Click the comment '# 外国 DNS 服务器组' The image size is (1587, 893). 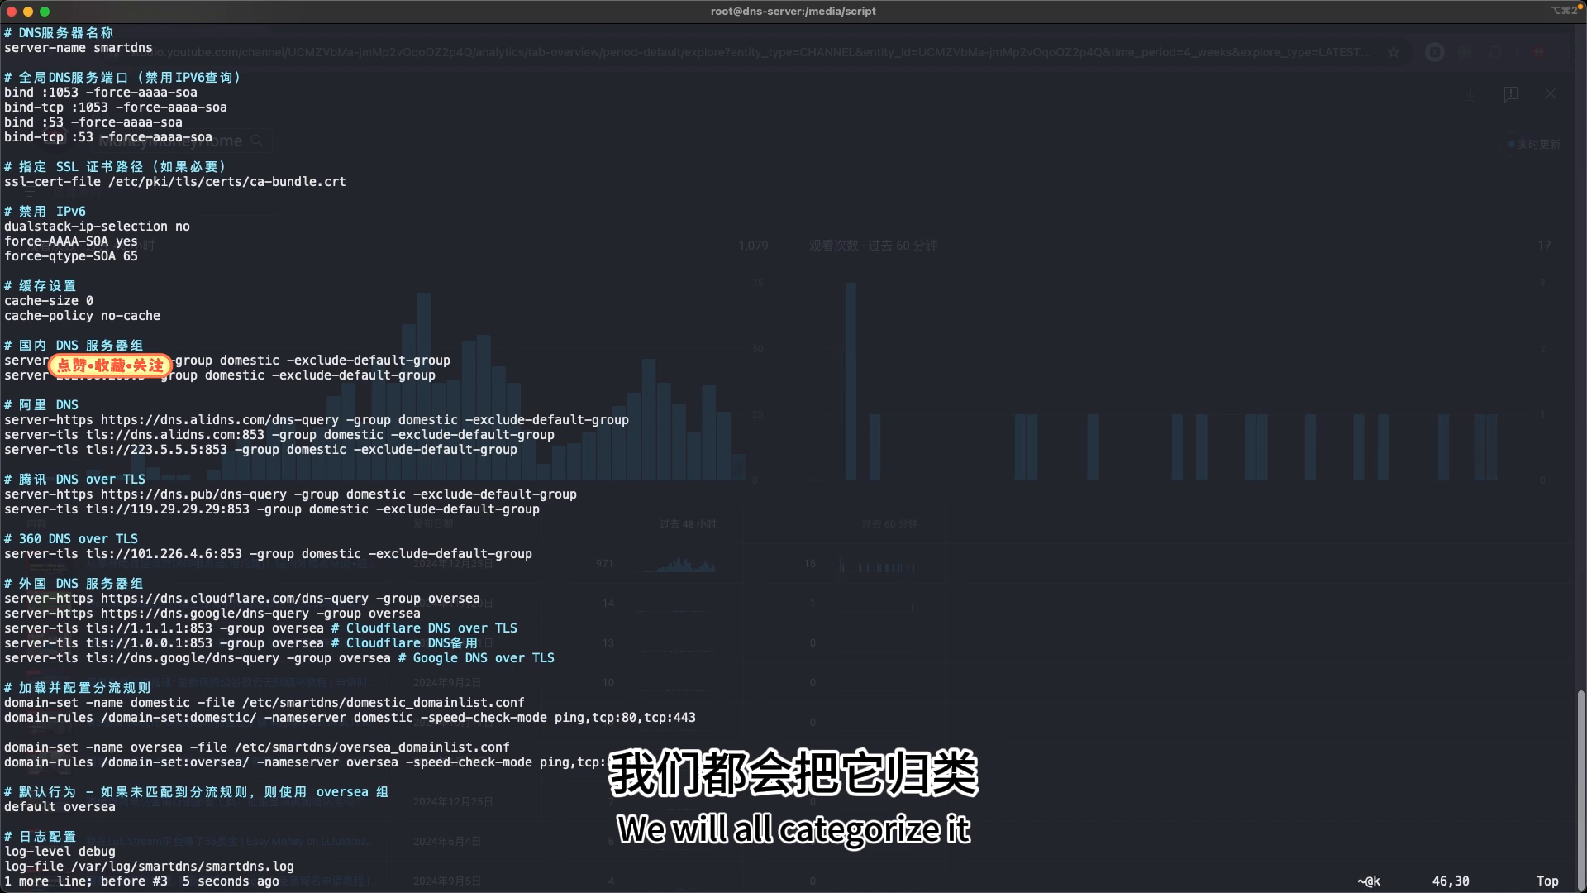(74, 584)
